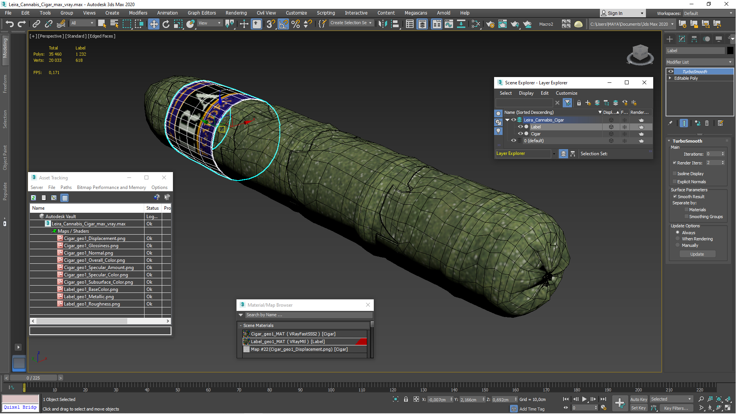Open Scene Explorer Customize menu
The height and width of the screenshot is (414, 736).
566,93
